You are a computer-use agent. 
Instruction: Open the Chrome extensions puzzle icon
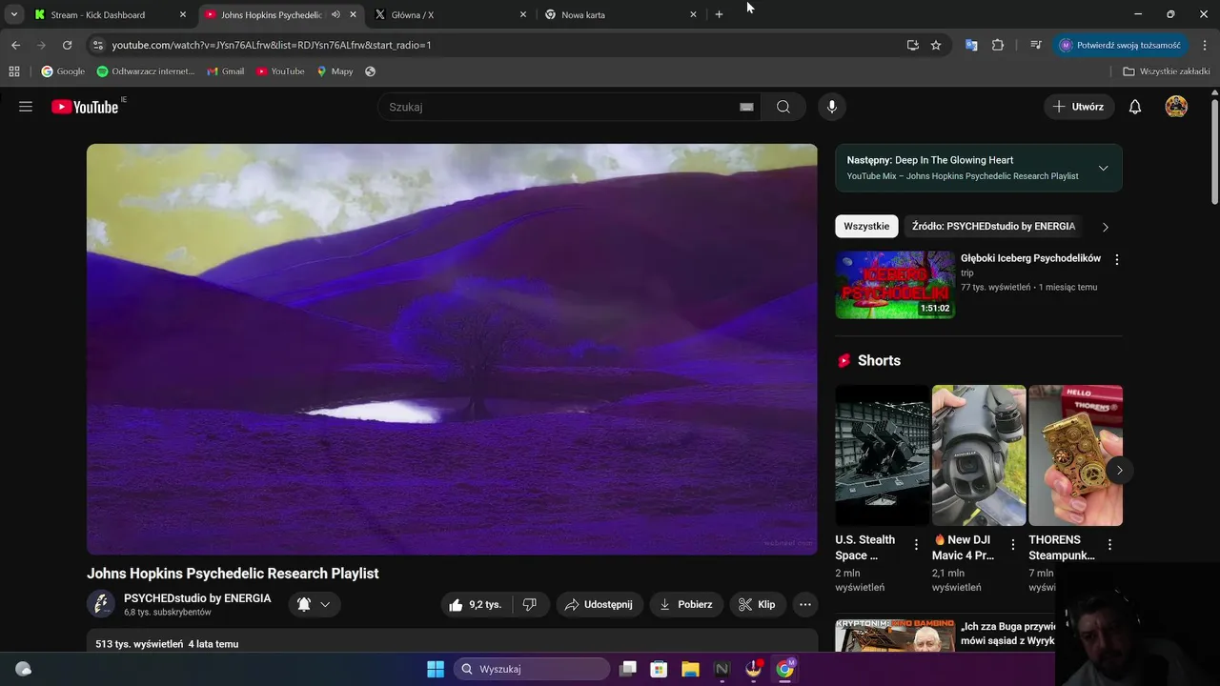[998, 45]
